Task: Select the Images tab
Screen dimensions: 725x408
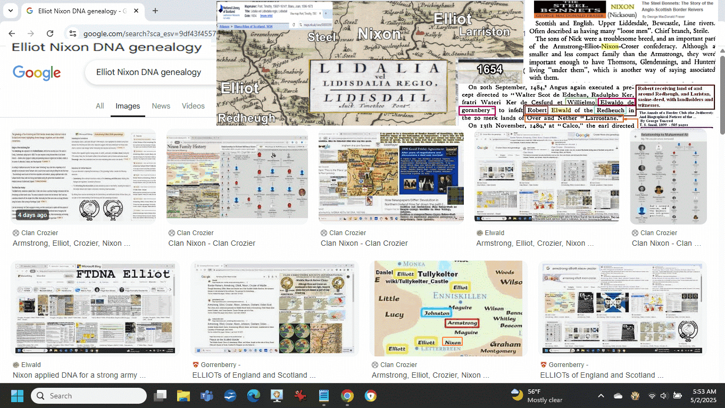Action: (128, 106)
